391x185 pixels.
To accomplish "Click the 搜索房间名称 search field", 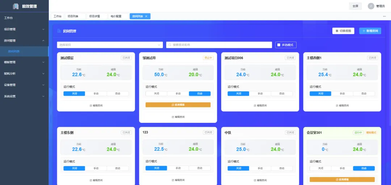I will click(x=219, y=45).
